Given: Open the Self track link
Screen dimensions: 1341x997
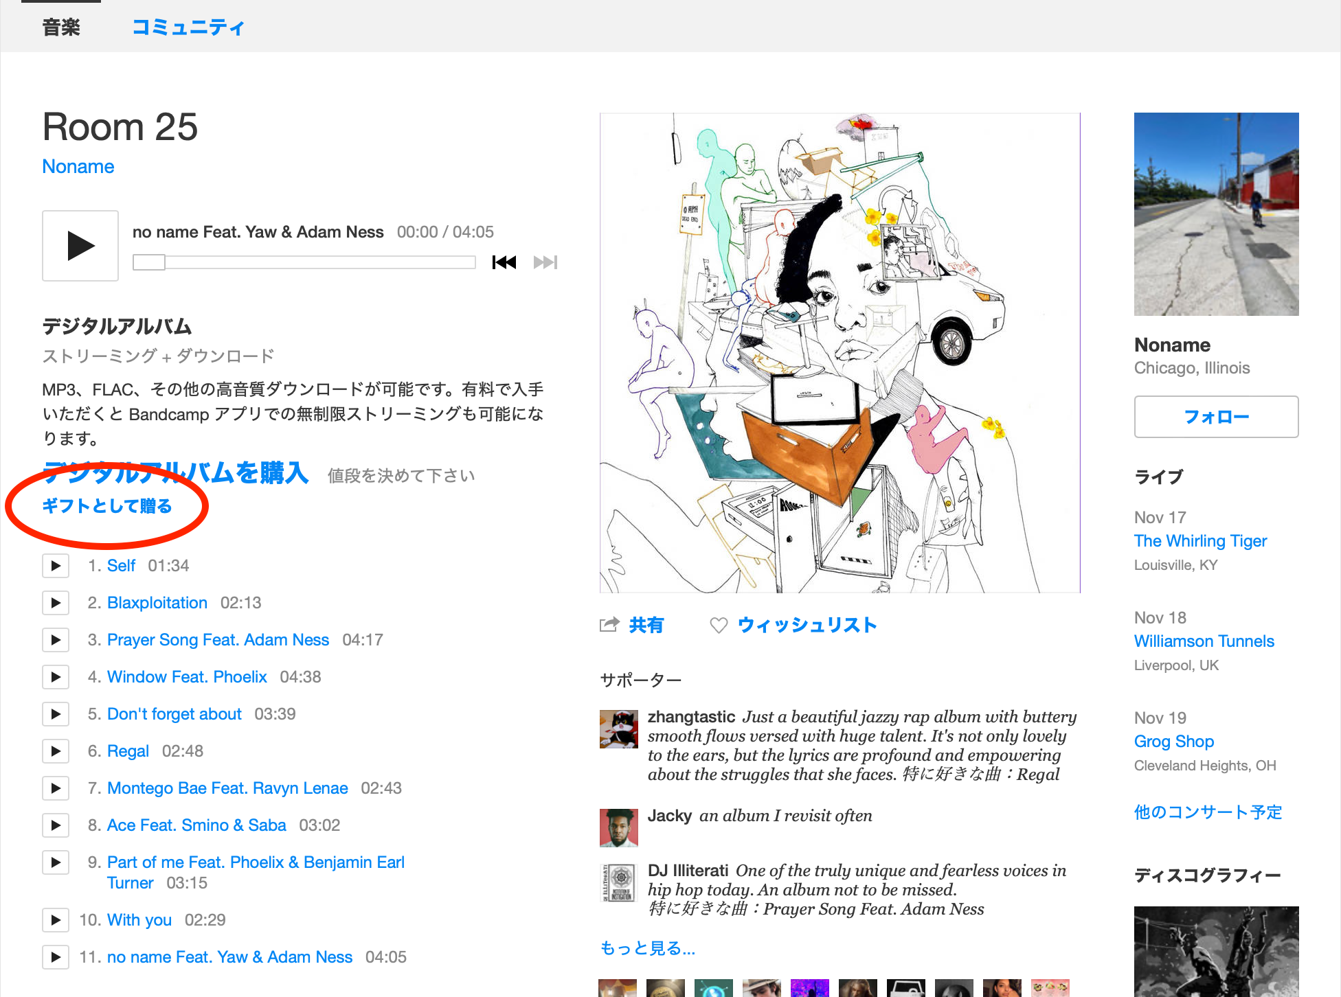Looking at the screenshot, I should coord(121,566).
